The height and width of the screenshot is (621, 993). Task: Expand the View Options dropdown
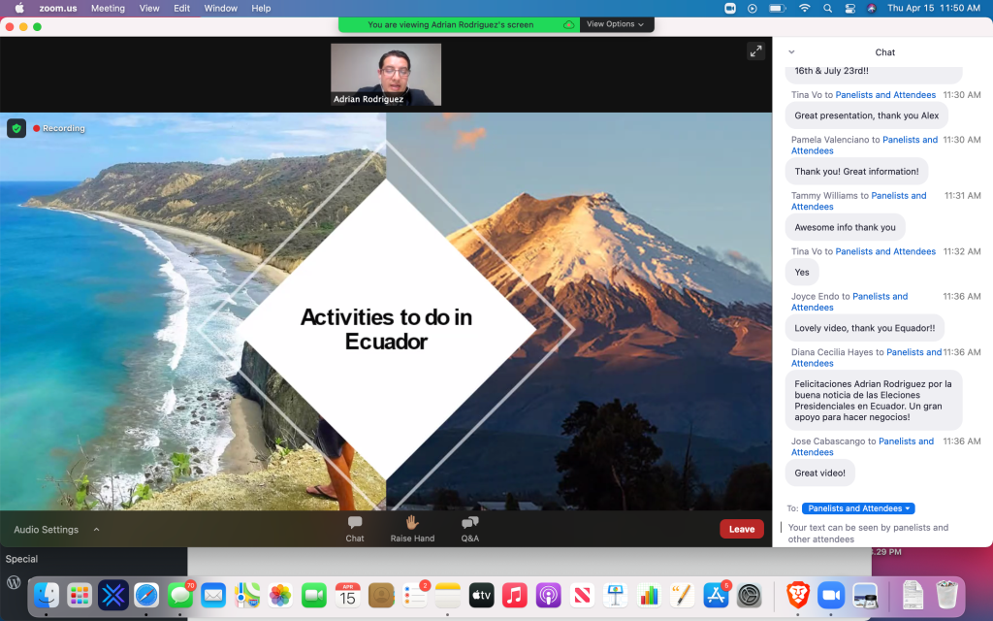(x=615, y=24)
